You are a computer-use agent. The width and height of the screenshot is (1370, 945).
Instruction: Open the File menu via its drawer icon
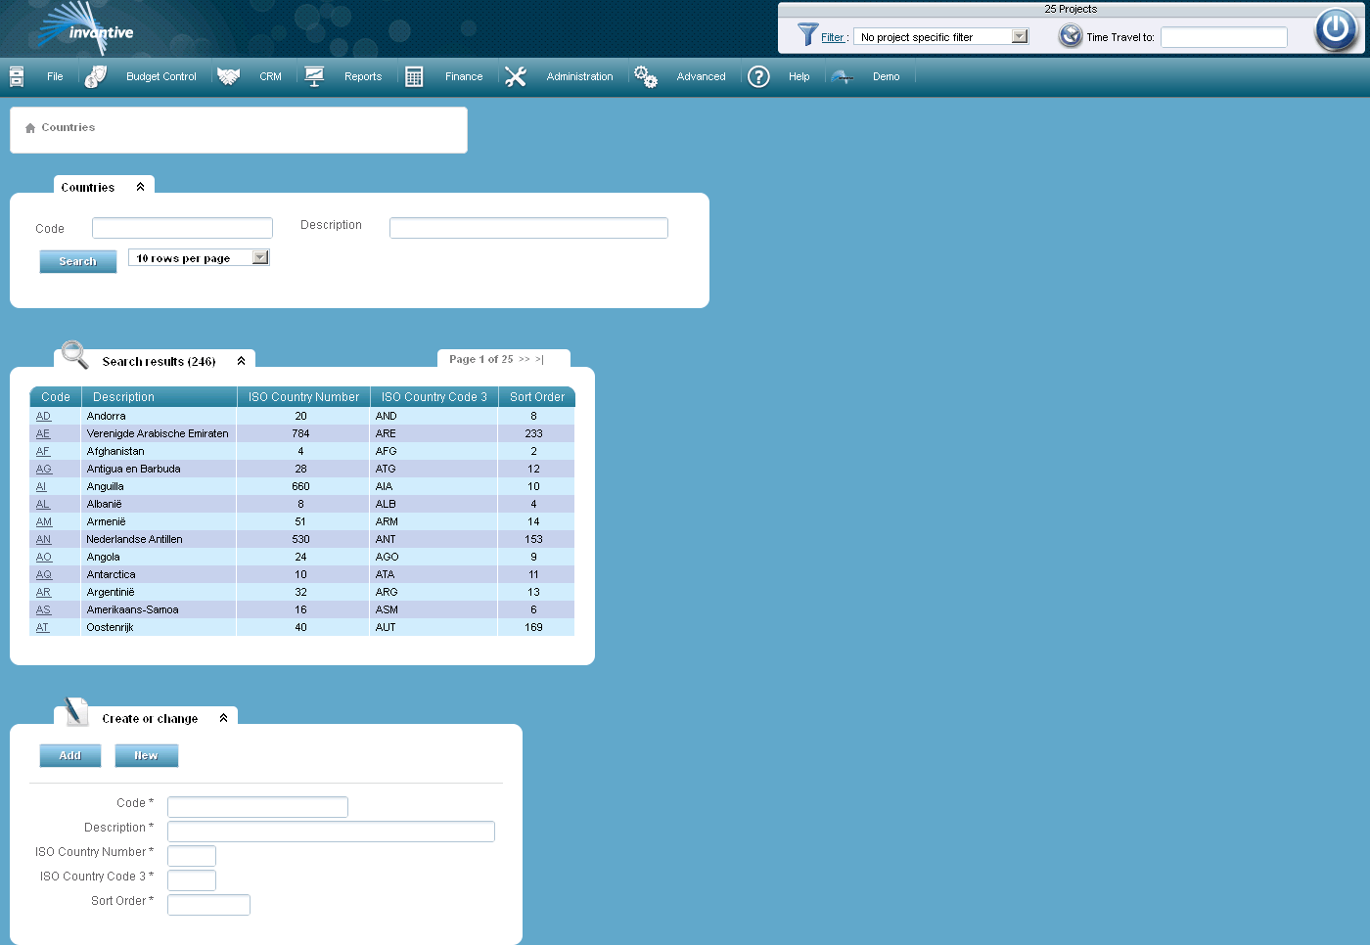[16, 75]
